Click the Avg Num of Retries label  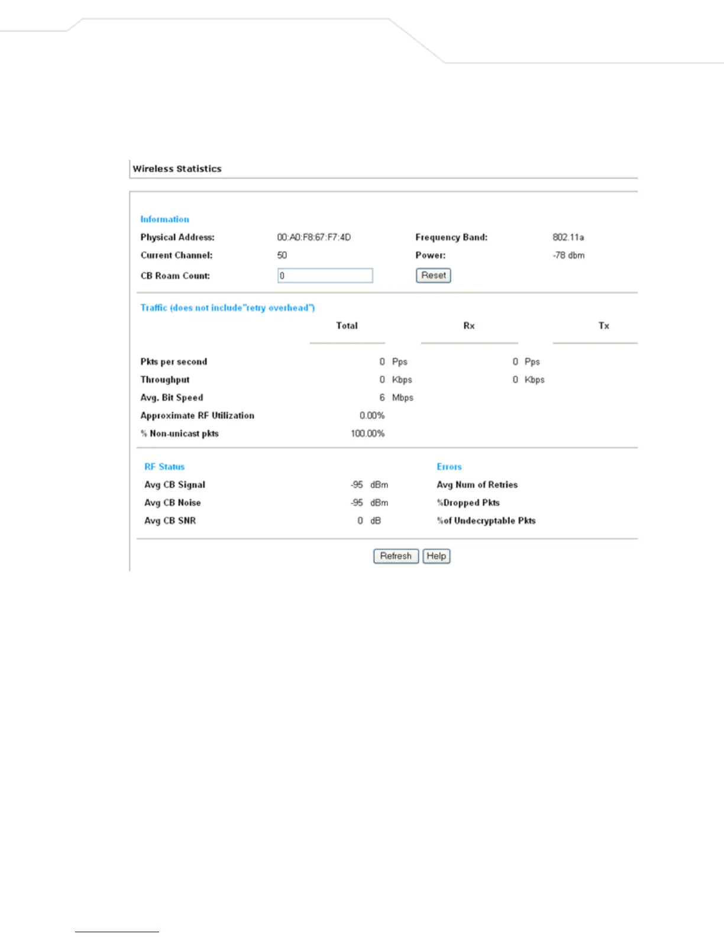(477, 485)
